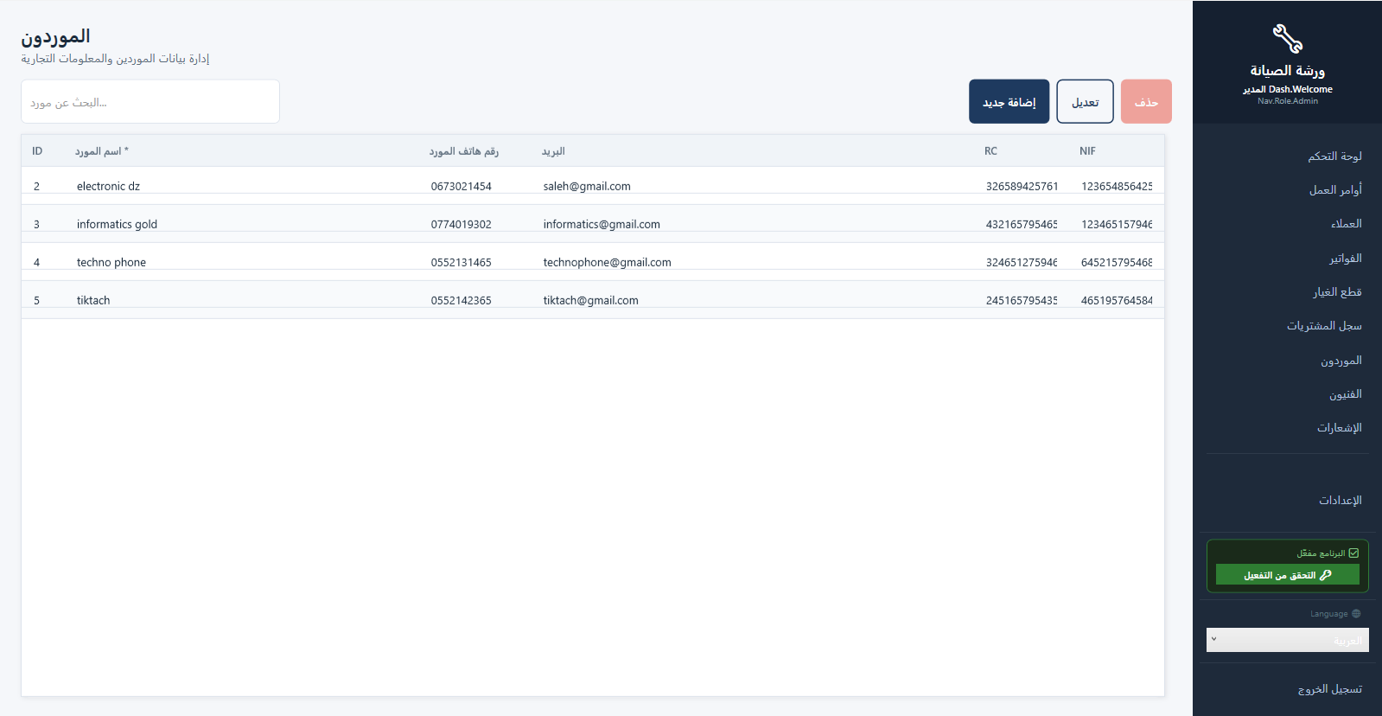Click the RC column header
The image size is (1382, 716).
tap(990, 151)
